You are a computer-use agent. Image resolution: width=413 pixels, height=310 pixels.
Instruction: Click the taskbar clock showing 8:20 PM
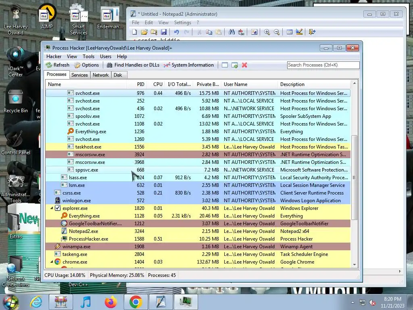tap(392, 302)
